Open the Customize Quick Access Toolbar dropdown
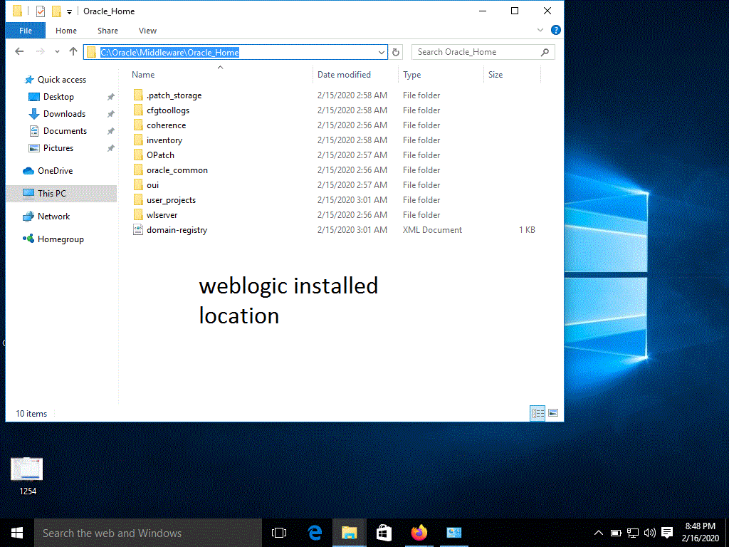This screenshot has height=547, width=729. [69, 12]
